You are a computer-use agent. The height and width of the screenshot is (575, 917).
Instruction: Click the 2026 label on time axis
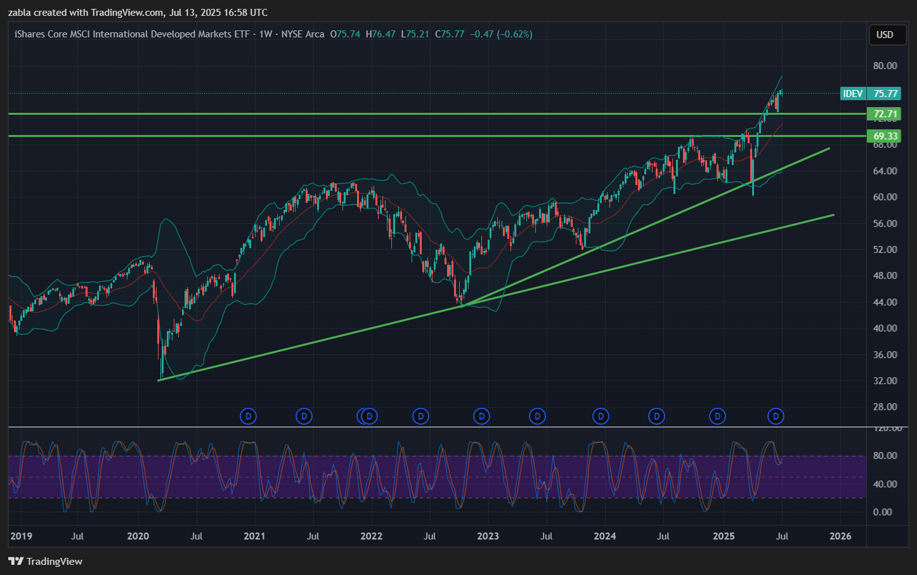pos(840,536)
